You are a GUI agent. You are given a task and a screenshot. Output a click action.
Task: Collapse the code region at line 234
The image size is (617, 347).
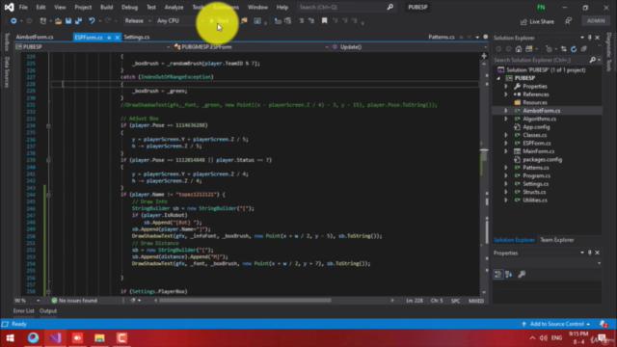(48, 126)
